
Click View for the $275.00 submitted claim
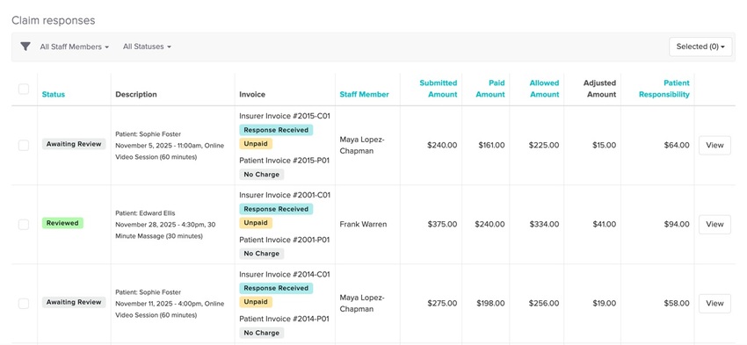(714, 303)
